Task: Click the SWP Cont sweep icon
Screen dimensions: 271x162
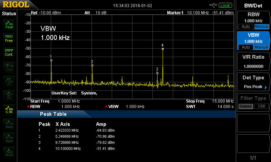Action: 9,52
